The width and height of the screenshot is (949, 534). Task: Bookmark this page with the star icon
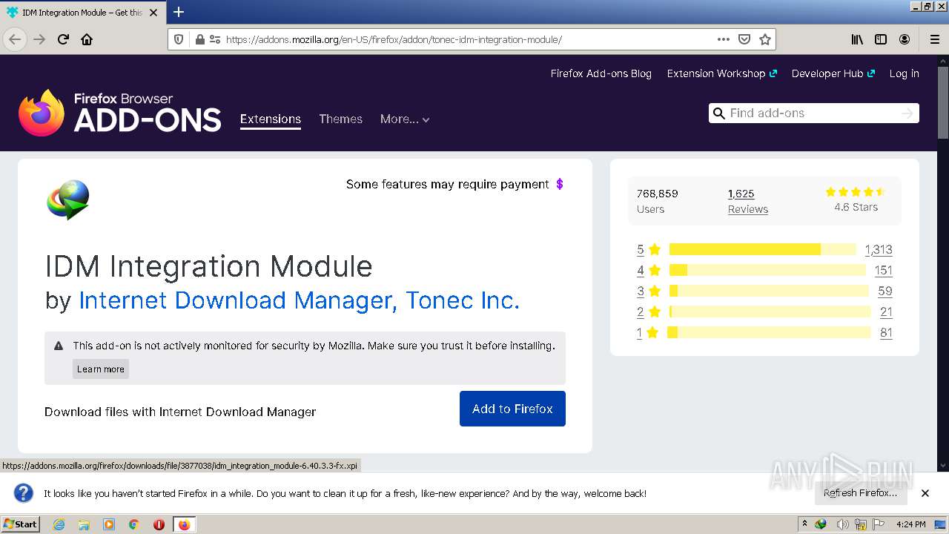point(765,39)
